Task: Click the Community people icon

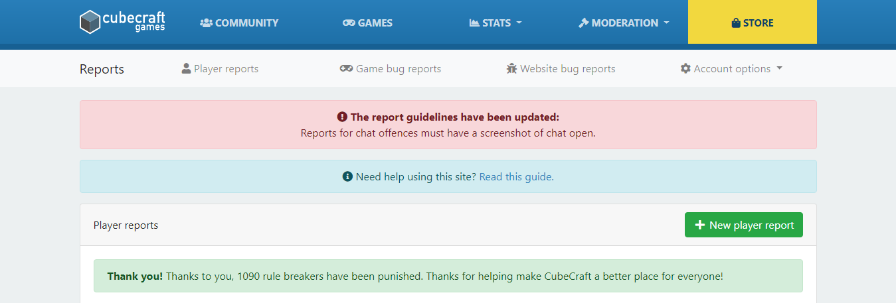Action: coord(206,23)
